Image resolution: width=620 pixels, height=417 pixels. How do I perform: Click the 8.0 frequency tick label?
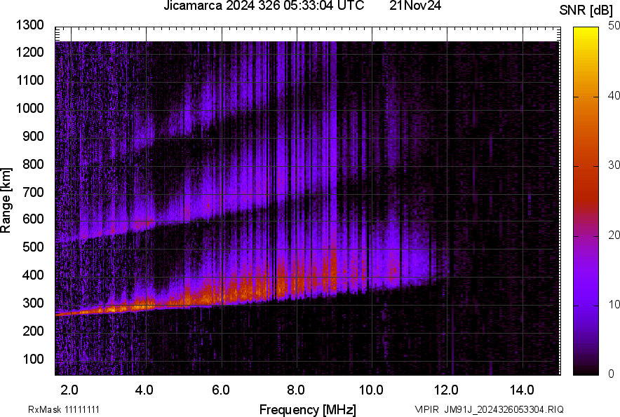point(296,390)
